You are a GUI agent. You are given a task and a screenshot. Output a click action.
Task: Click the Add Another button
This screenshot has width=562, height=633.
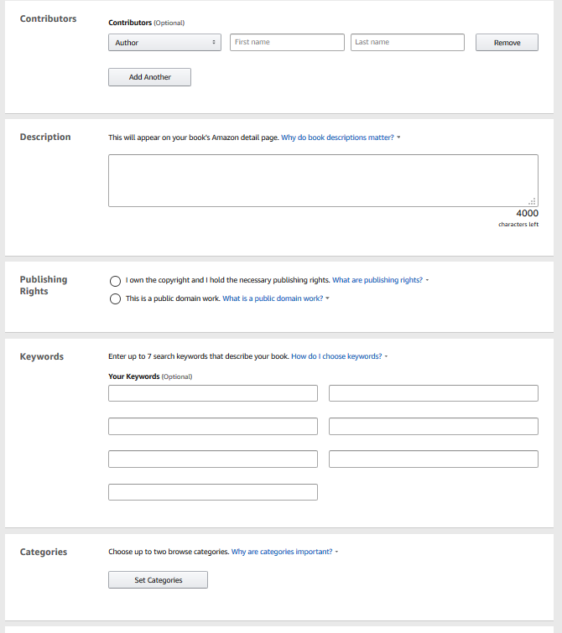149,77
